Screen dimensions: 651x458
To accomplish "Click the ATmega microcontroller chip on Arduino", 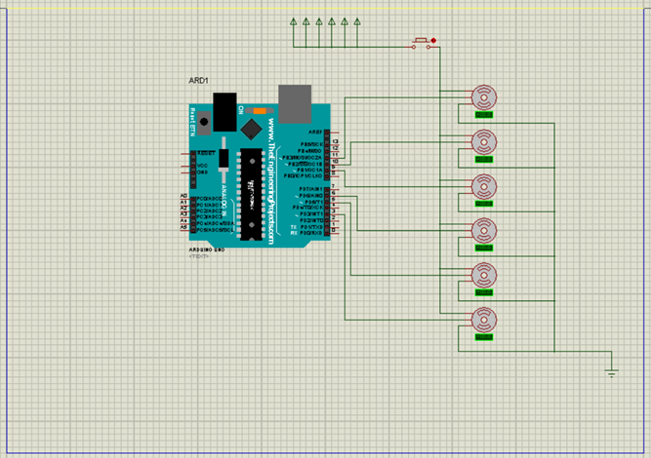I will 252,194.
